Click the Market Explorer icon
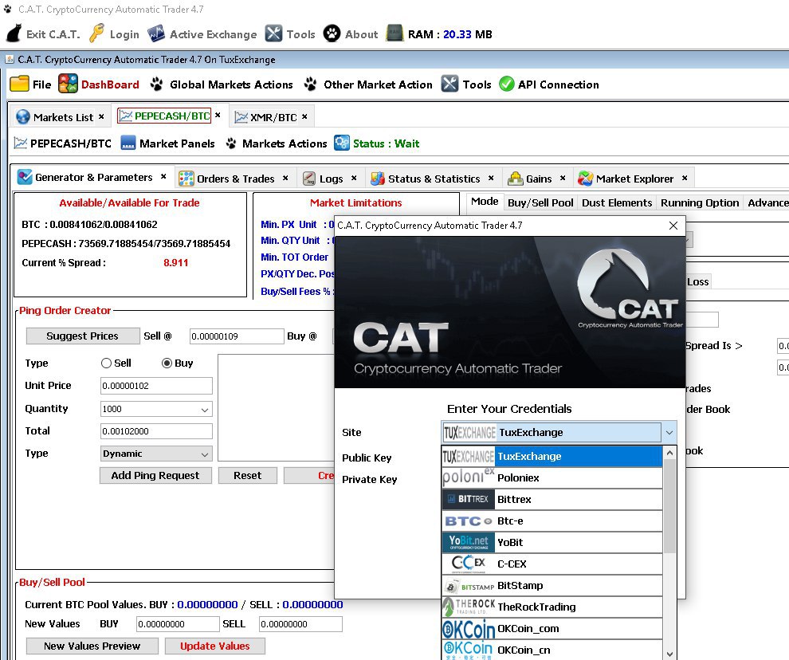Image resolution: width=789 pixels, height=660 pixels. tap(585, 179)
